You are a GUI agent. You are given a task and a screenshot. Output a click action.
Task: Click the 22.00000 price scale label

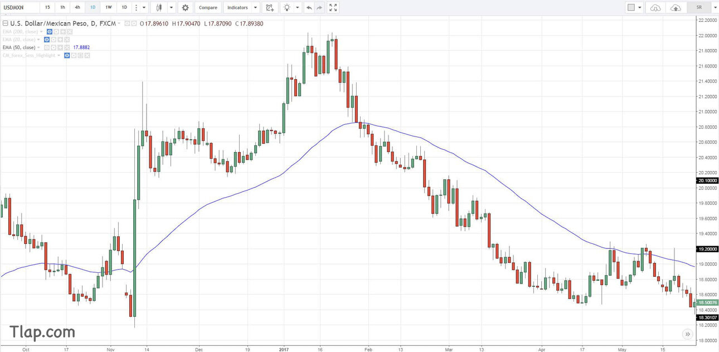[707, 36]
